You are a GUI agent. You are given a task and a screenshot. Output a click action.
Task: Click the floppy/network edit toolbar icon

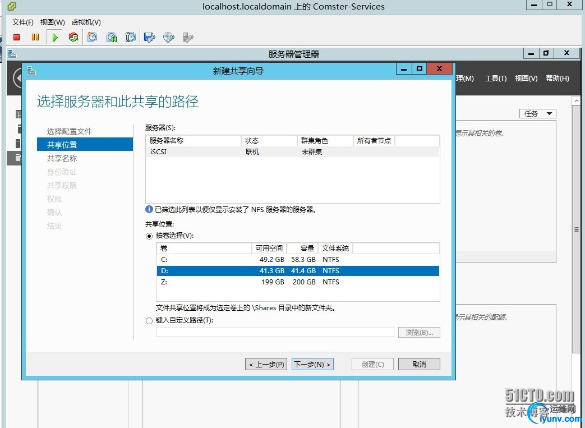pyautogui.click(x=150, y=37)
